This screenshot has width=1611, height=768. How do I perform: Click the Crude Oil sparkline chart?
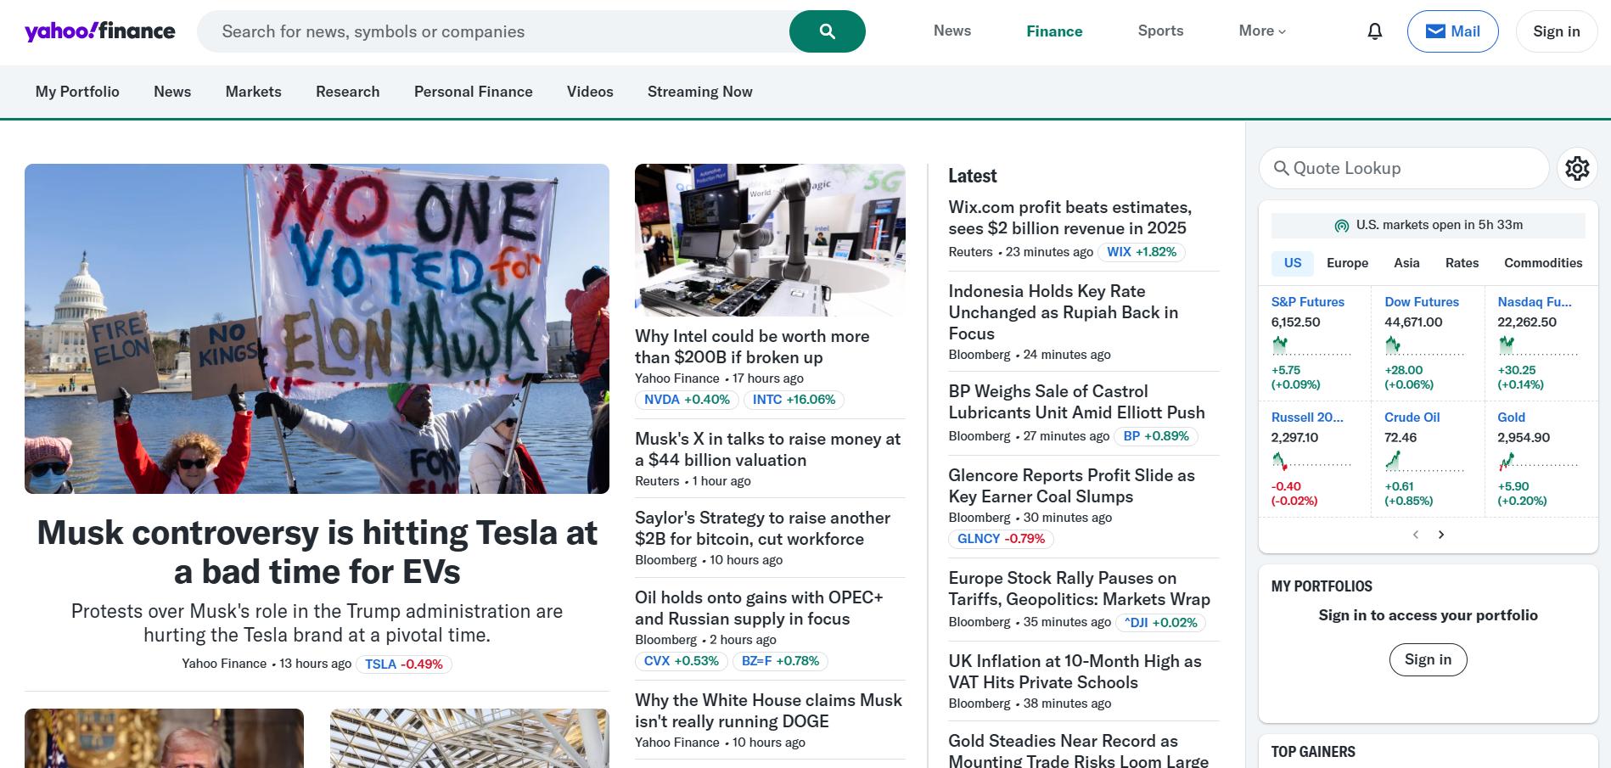pos(1423,462)
